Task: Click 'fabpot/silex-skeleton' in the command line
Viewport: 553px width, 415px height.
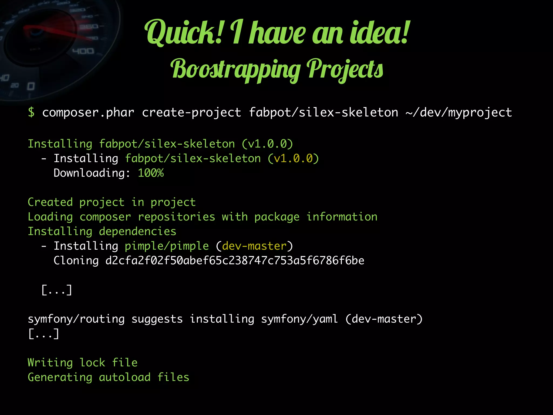Action: [x=323, y=112]
